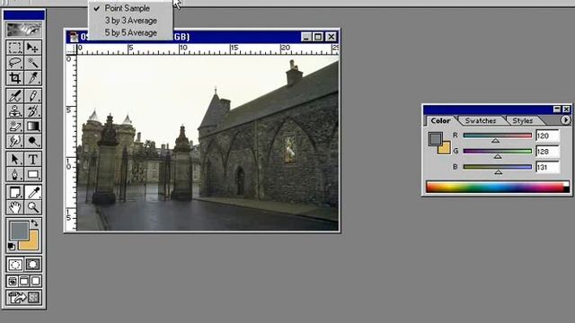Open the Color palette flyout menu arrow
This screenshot has width=575, height=323.
pyautogui.click(x=565, y=120)
